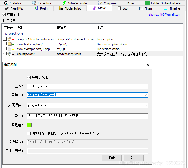Expand the 所属项目 dropdown arrow
This screenshot has height=168, width=188.
(146, 106)
